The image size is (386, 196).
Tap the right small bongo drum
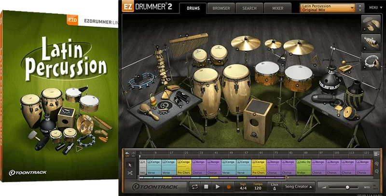tap(219, 55)
